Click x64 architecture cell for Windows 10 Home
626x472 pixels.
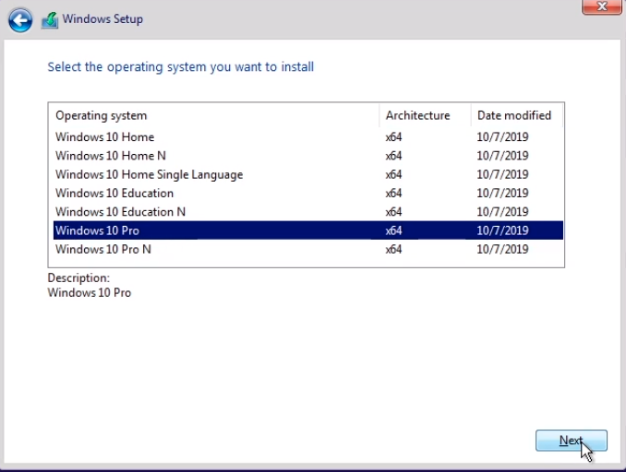coord(393,137)
